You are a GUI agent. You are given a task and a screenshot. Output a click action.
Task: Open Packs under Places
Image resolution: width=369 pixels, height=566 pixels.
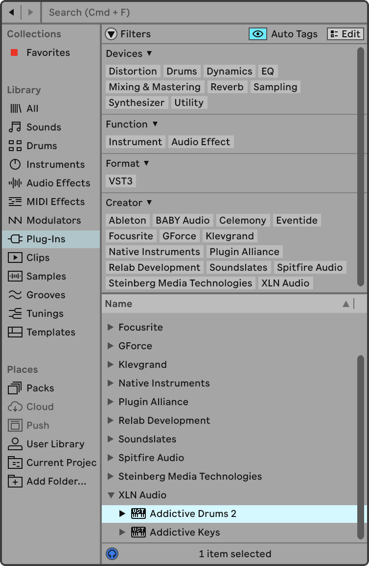click(40, 388)
